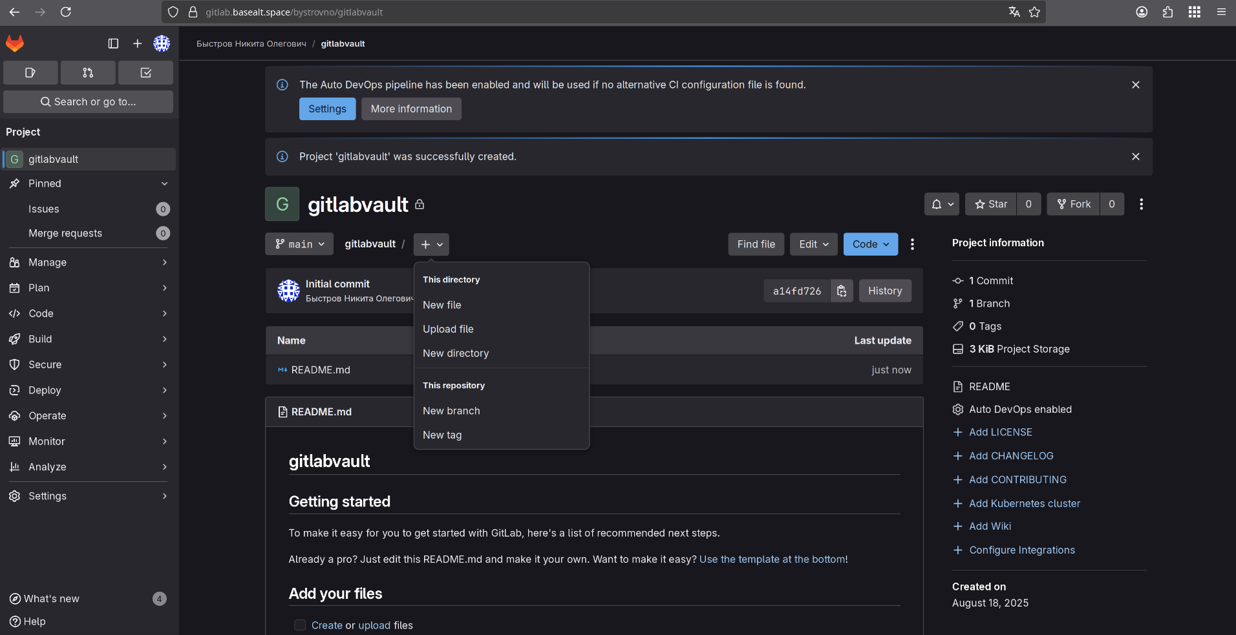Open assigned issues shortcut icon
The width and height of the screenshot is (1236, 635).
[x=30, y=73]
